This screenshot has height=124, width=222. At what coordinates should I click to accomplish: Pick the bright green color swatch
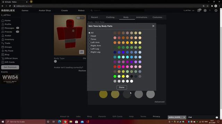[115, 76]
